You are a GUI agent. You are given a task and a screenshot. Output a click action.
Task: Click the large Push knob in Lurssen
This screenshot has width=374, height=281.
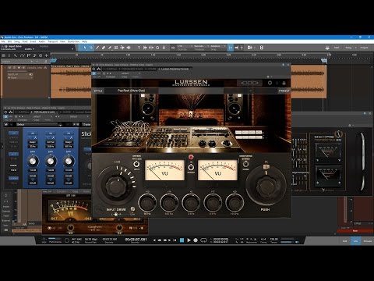tap(266, 186)
